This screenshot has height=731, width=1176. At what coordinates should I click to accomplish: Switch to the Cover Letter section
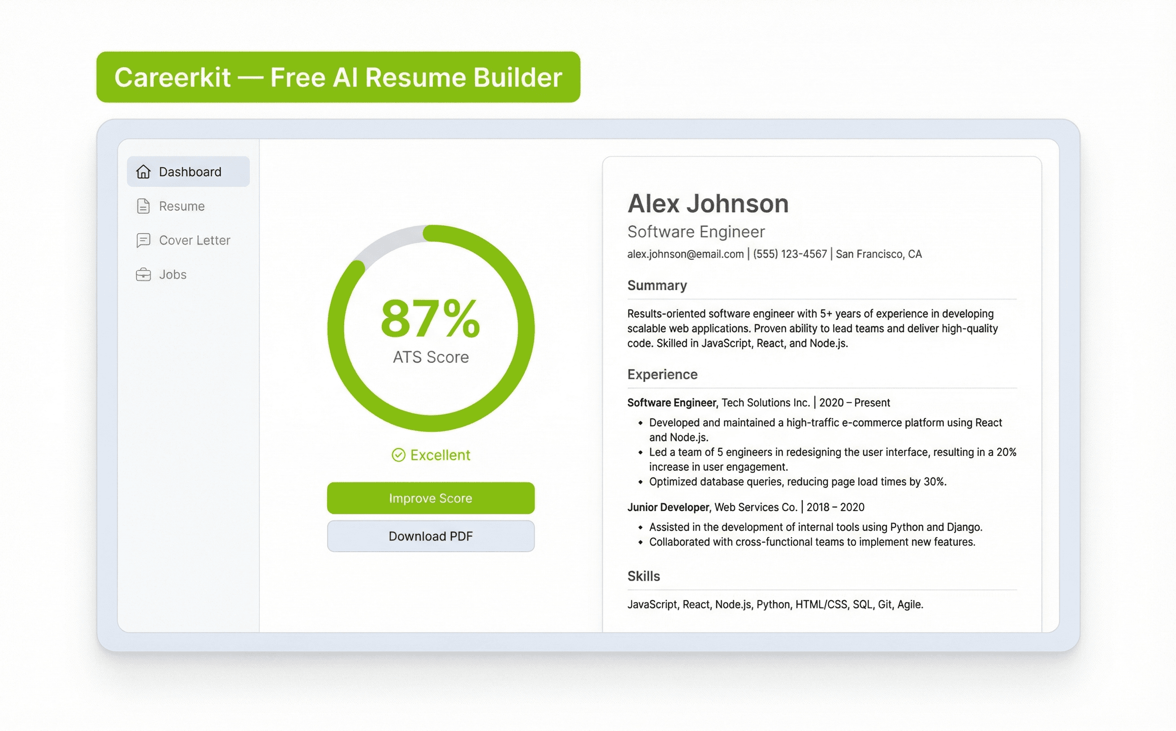click(195, 240)
